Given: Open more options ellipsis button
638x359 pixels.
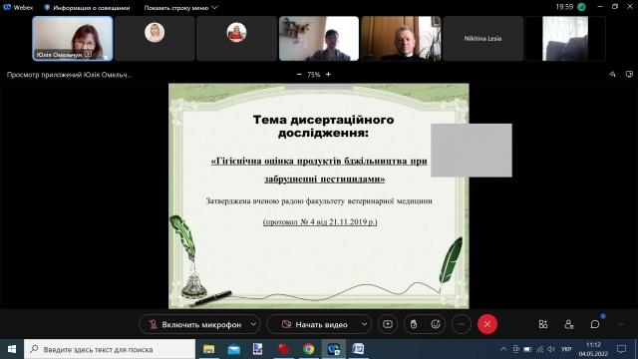Looking at the screenshot, I should pos(462,324).
